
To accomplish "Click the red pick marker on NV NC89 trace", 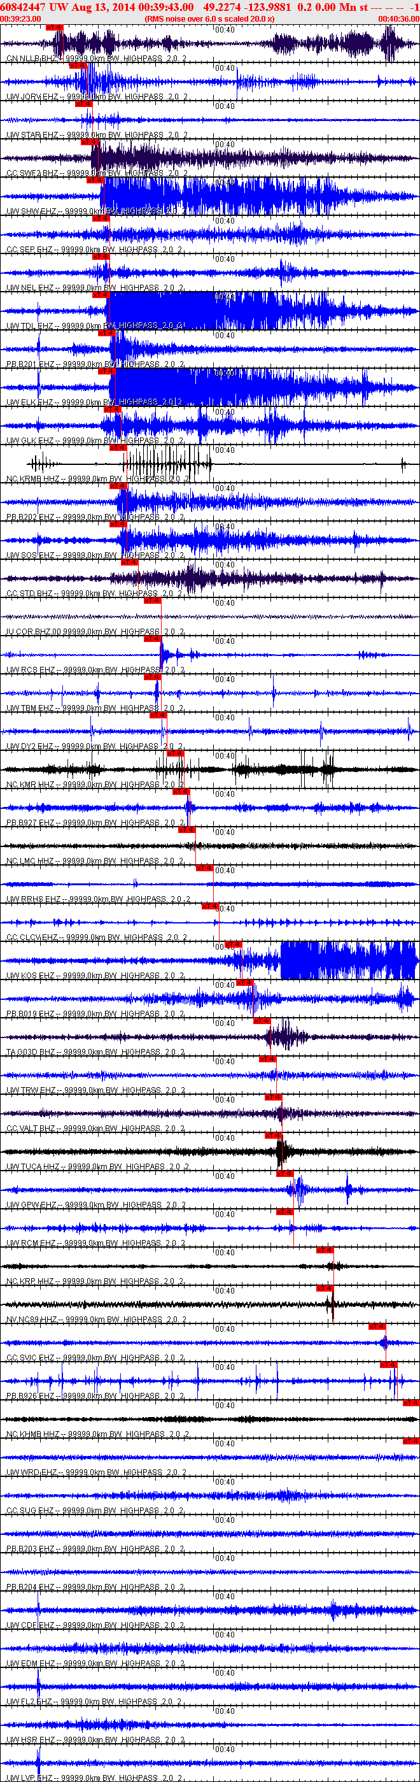I will pyautogui.click(x=325, y=1288).
